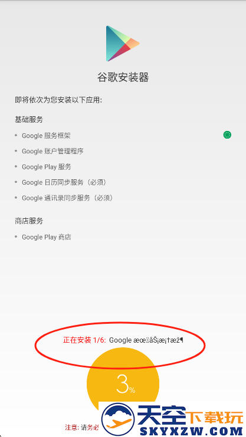Click the bullet before Google 服务框架
The width and height of the screenshot is (246, 437).
[16, 136]
